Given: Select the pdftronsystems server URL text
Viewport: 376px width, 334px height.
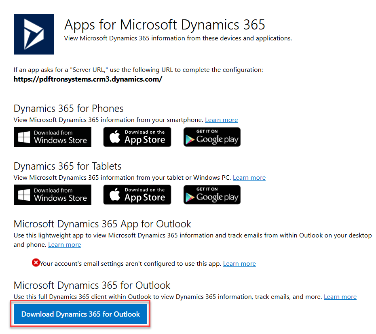Looking at the screenshot, I should point(88,79).
